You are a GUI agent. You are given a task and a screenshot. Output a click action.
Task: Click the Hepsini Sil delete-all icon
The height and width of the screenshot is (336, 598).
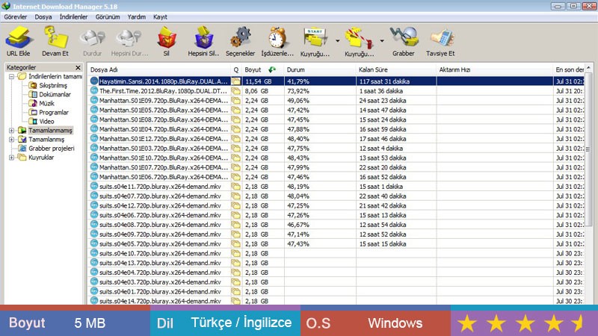coord(203,38)
